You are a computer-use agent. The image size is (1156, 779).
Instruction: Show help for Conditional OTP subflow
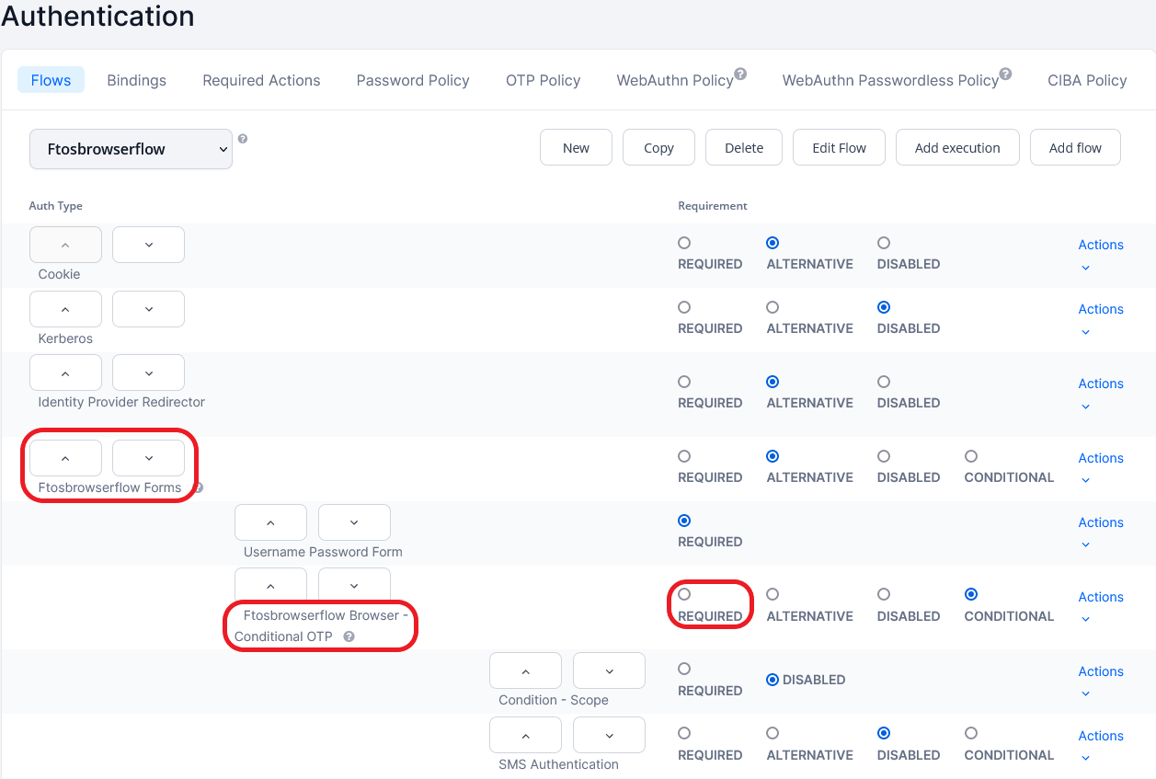(x=349, y=636)
